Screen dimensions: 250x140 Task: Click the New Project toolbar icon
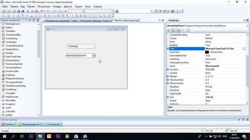tap(4, 11)
